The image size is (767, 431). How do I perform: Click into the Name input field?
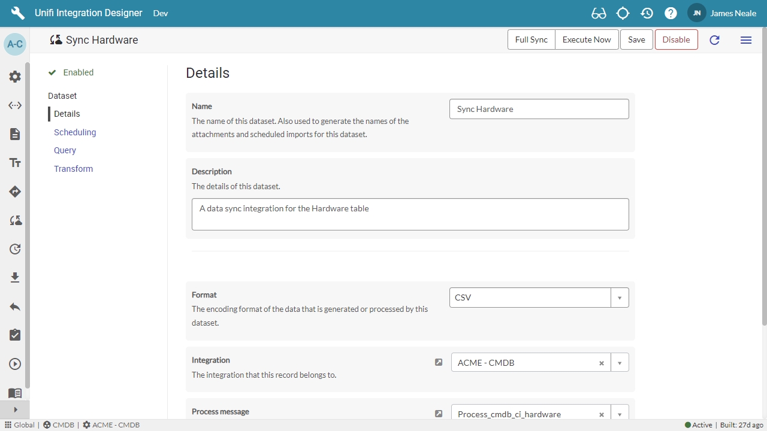pyautogui.click(x=539, y=109)
